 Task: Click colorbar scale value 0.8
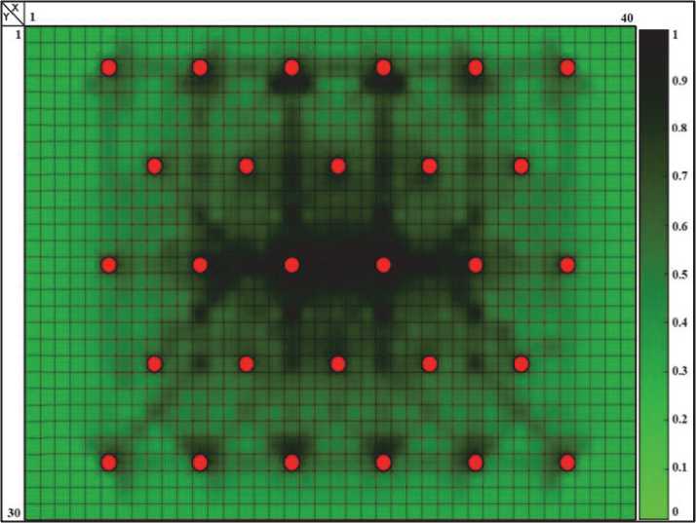point(679,129)
